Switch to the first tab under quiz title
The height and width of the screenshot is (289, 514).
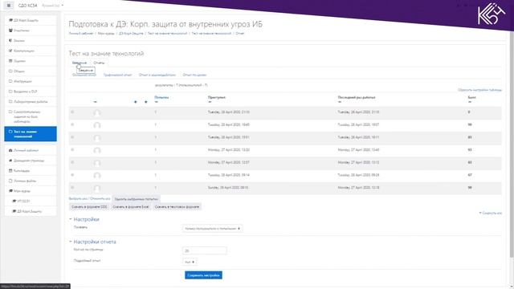point(80,63)
